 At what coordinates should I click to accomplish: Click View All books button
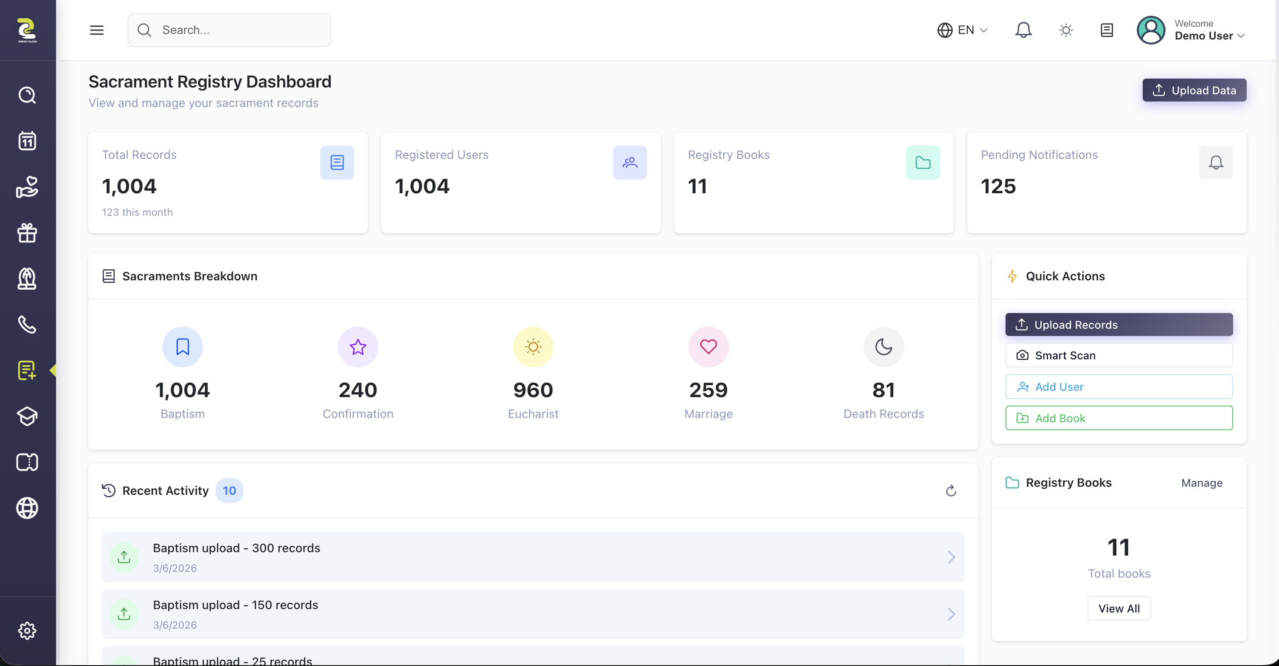(x=1118, y=608)
